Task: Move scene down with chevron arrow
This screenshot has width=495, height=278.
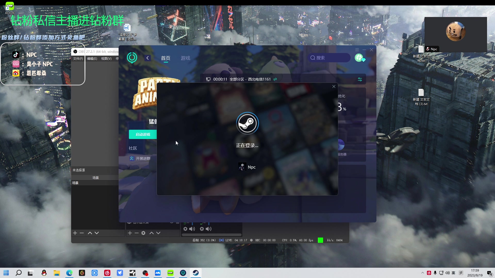Action: pos(97,233)
